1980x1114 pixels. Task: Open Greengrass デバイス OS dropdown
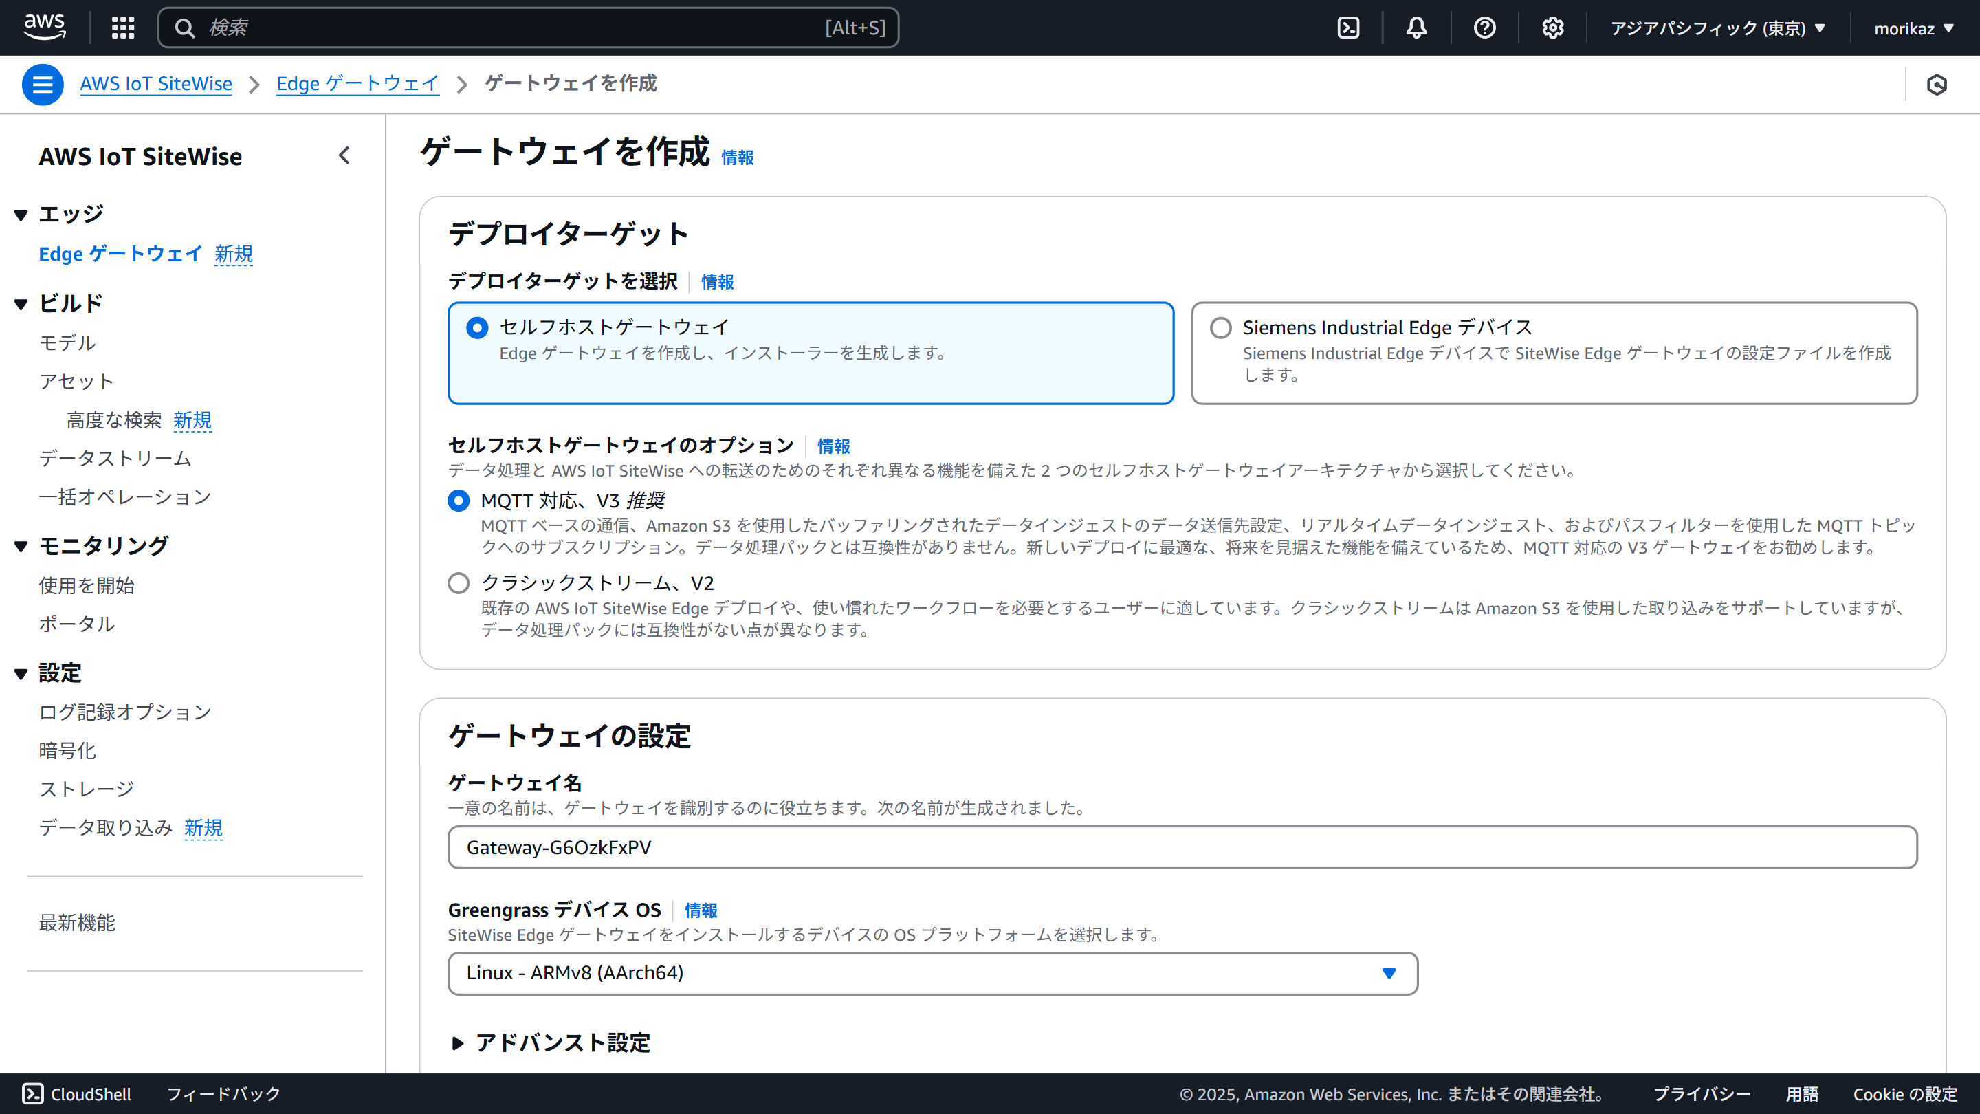933,973
